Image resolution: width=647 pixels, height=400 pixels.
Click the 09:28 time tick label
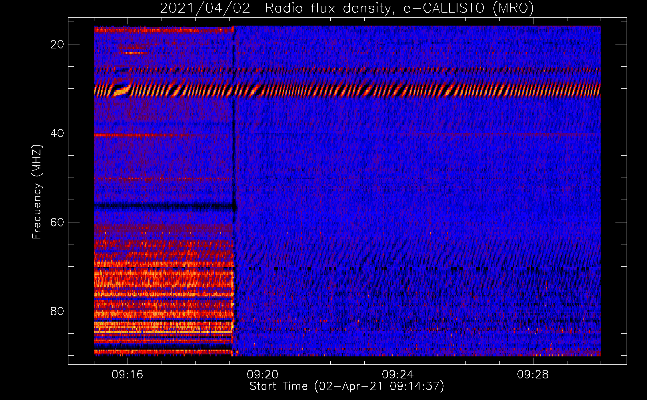(533, 375)
